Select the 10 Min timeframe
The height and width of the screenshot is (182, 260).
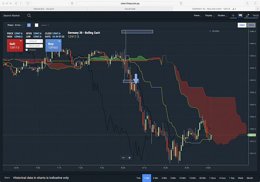pyautogui.click(x=182, y=178)
